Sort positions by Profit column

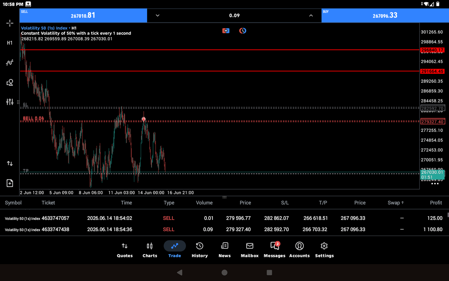(x=436, y=203)
